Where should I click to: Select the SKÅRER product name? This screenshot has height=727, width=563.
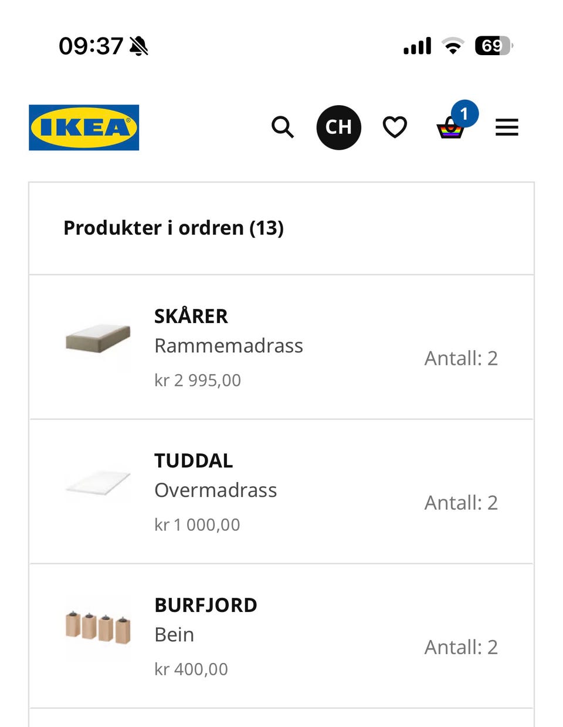(191, 316)
